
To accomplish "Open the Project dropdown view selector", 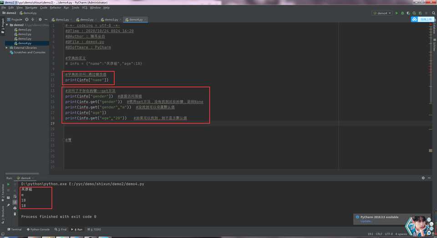I will [15, 20].
